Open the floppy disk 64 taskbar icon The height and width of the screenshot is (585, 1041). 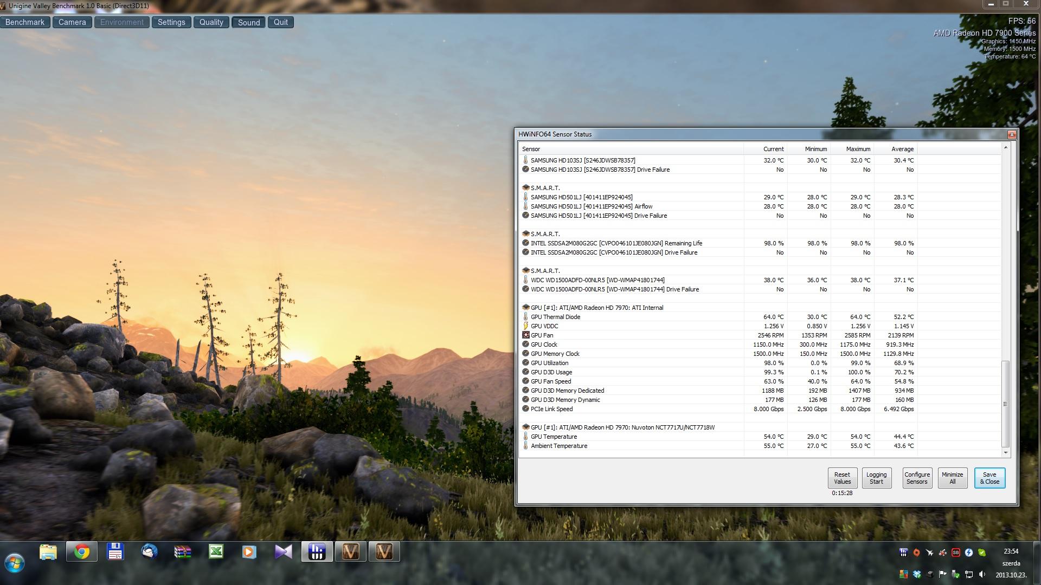click(115, 552)
